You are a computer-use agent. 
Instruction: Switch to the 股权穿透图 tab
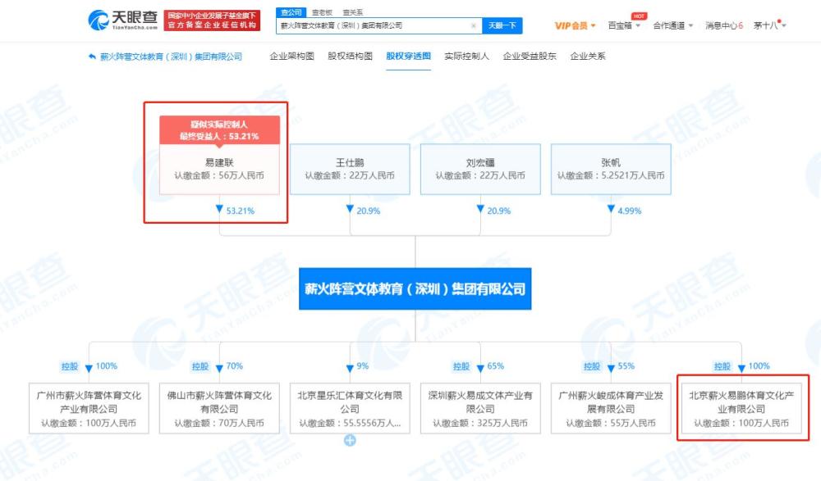(x=408, y=56)
